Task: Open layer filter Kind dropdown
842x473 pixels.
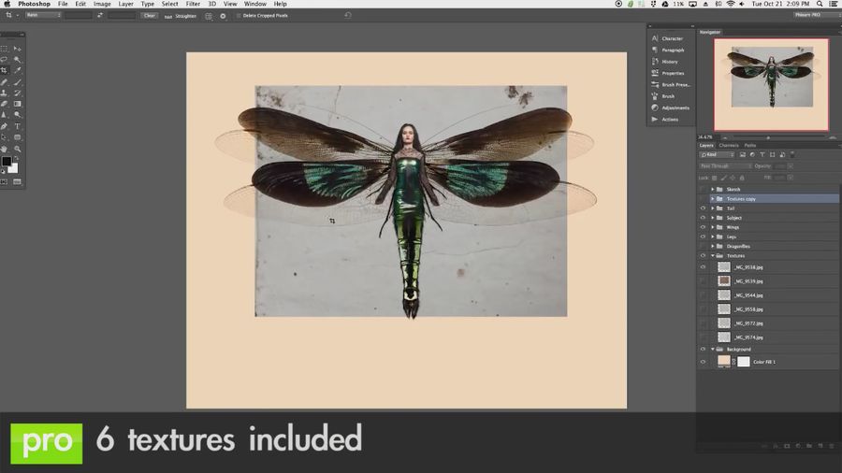Action: coord(717,154)
